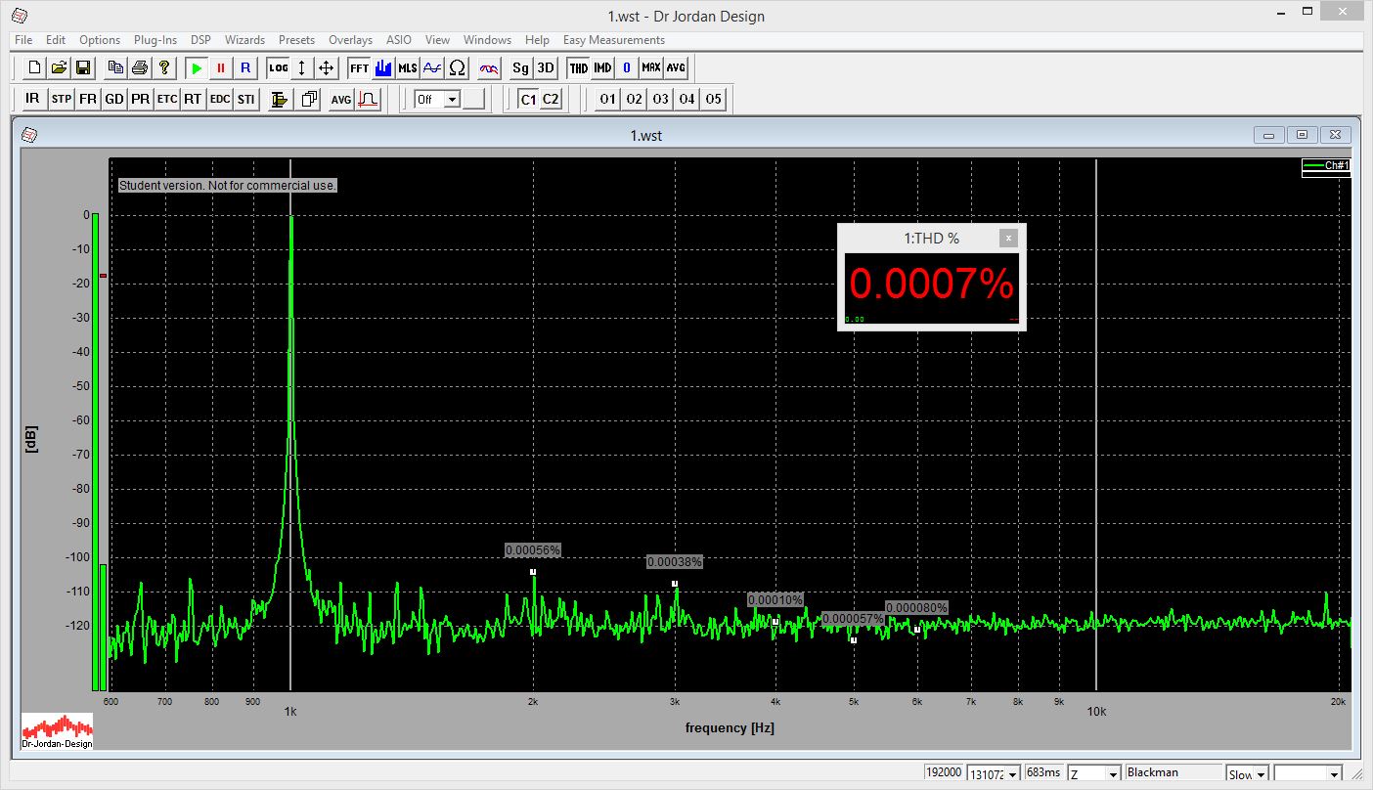The width and height of the screenshot is (1373, 790).
Task: Toggle the LOG frequency axis button
Action: 279,67
